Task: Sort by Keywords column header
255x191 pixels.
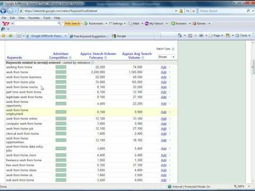Action: (x=14, y=58)
